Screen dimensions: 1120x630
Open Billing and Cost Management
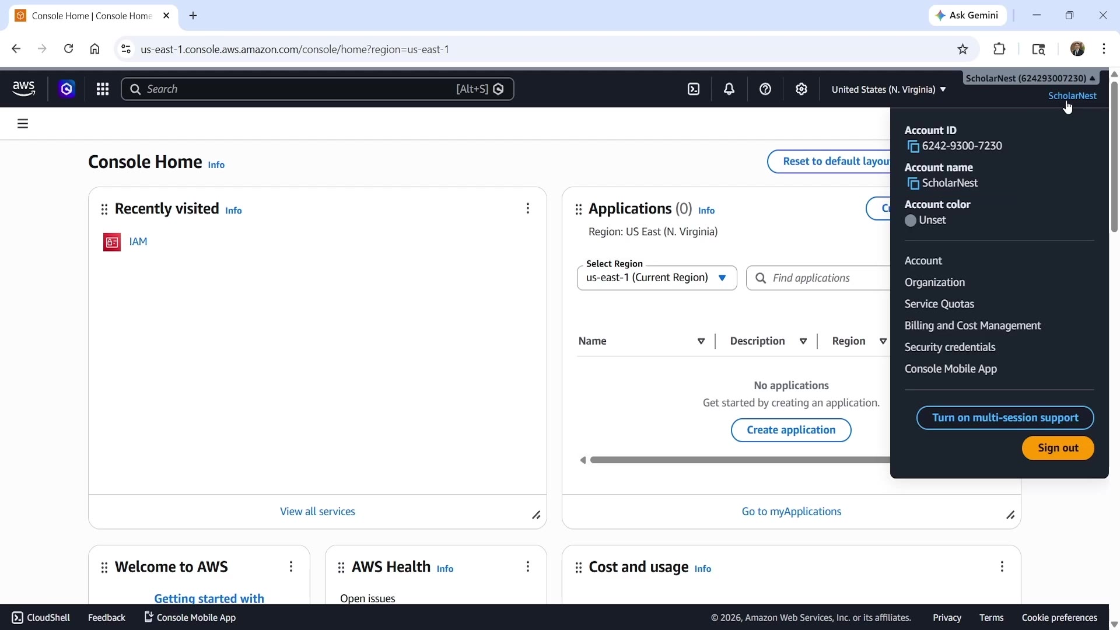tap(972, 325)
